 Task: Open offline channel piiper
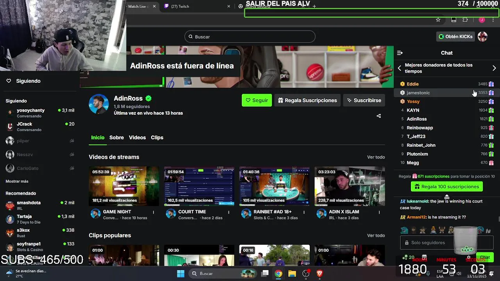[40, 140]
